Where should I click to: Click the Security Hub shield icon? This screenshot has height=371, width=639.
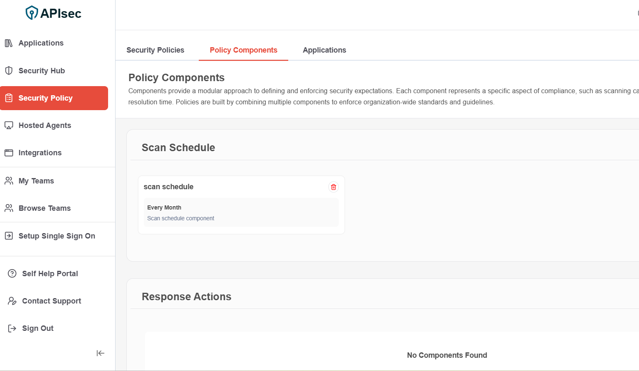click(x=9, y=71)
